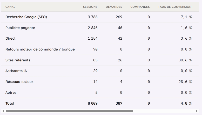Click the 1,6 % conversion rate
The width and height of the screenshot is (202, 115).
click(x=186, y=28)
